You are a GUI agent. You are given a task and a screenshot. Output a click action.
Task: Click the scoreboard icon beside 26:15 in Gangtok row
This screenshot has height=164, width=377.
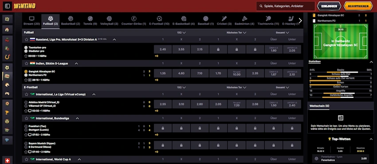pyautogui.click(x=30, y=80)
